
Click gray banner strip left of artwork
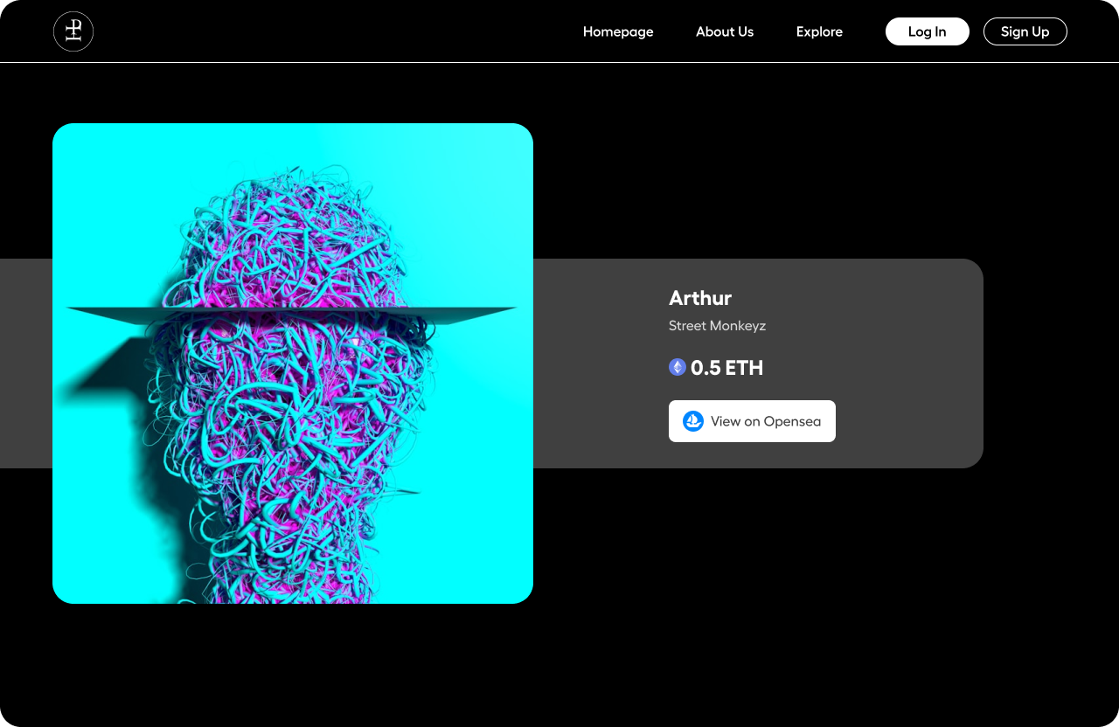coord(26,363)
